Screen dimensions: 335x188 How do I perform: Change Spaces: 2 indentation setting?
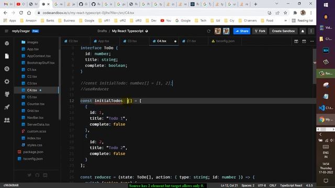(x=248, y=185)
